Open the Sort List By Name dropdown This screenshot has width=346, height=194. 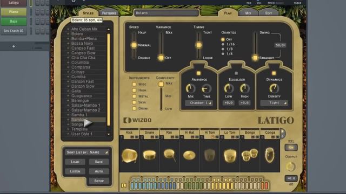coord(87,152)
